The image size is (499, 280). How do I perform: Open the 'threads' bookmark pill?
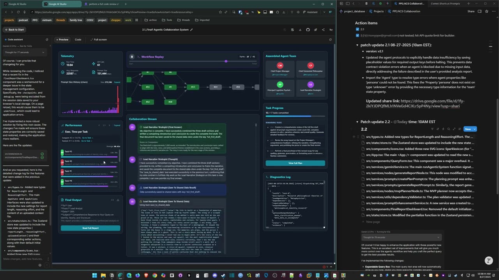point(60,20)
